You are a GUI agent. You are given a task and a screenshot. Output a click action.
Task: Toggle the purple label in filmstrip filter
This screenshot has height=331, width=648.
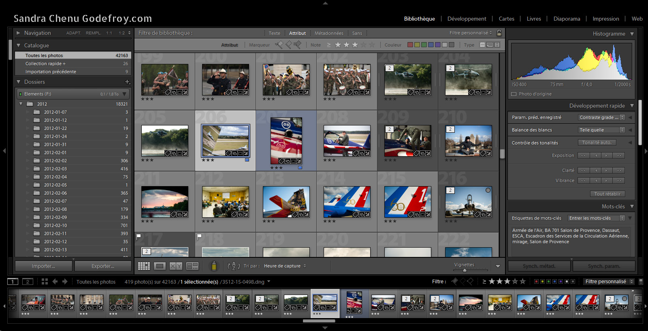pos(561,282)
